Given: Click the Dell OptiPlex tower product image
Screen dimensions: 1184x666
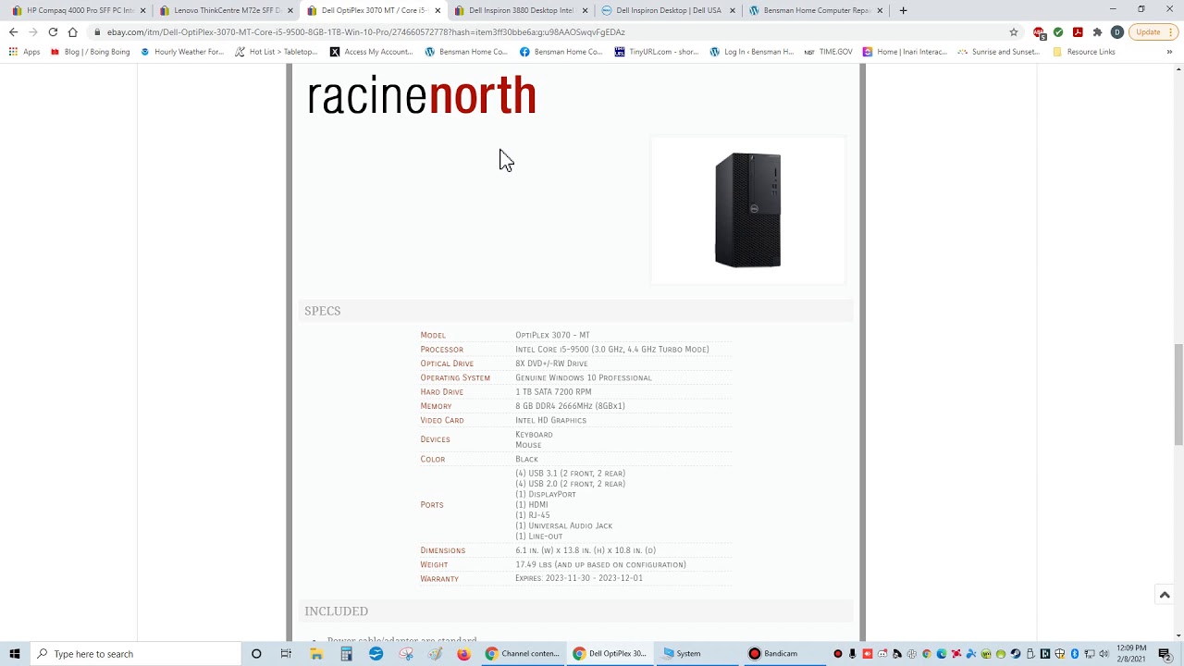Looking at the screenshot, I should click(x=747, y=210).
